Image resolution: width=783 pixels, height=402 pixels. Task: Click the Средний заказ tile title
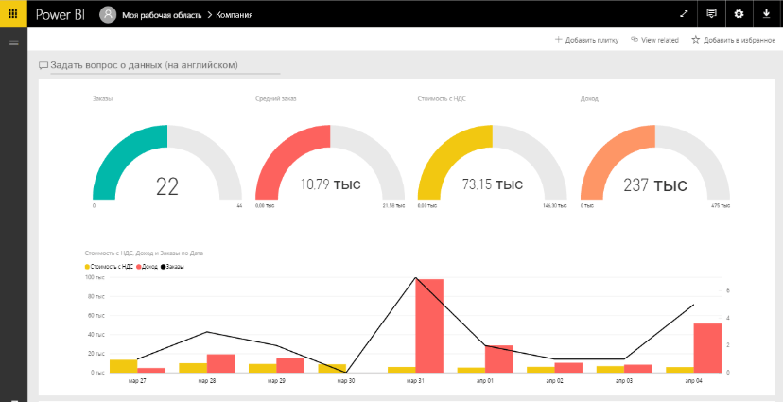tap(275, 99)
